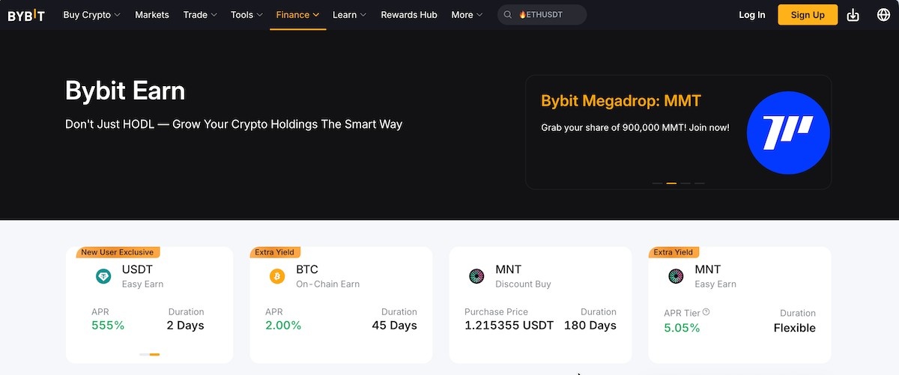Open the Bybit Megadrop MMT banner
The height and width of the screenshot is (375, 899).
coord(678,132)
